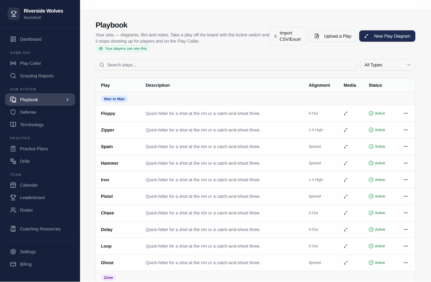Click the Alignment column header
This screenshot has height=282, width=431.
(x=319, y=85)
